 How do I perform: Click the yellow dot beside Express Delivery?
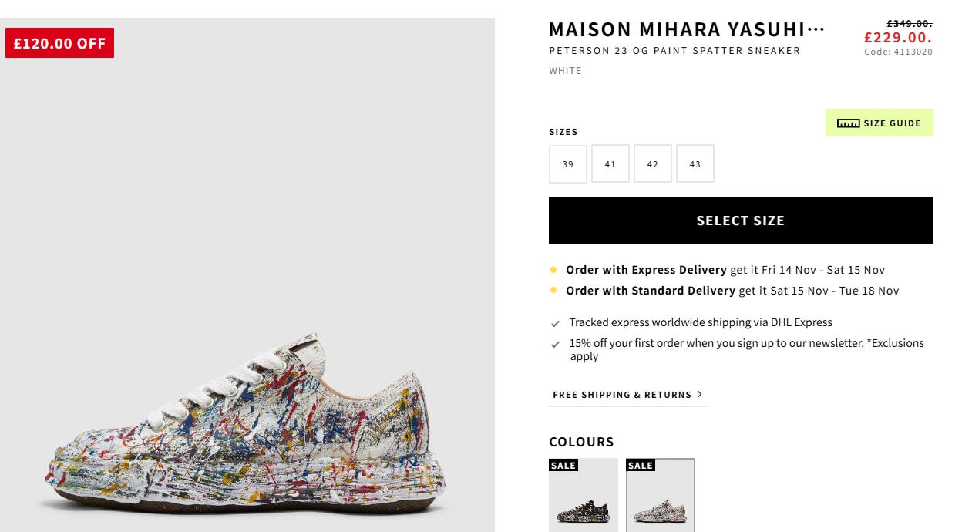(553, 270)
